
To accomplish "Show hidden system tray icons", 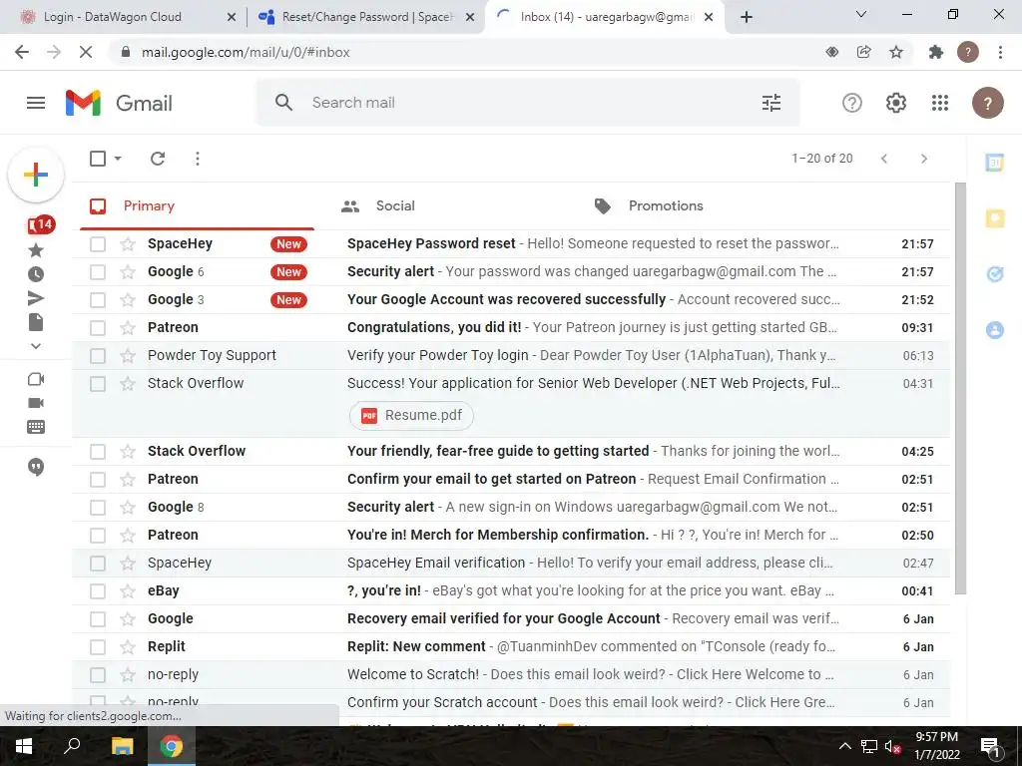I will point(844,746).
